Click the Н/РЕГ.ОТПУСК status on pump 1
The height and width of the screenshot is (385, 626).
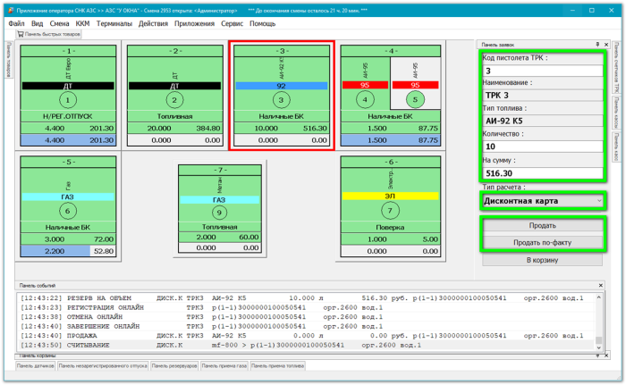point(68,116)
